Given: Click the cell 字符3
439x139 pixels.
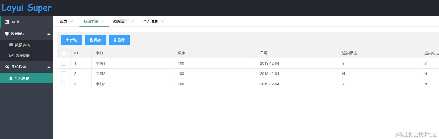Looking at the screenshot, I should click(133, 84).
